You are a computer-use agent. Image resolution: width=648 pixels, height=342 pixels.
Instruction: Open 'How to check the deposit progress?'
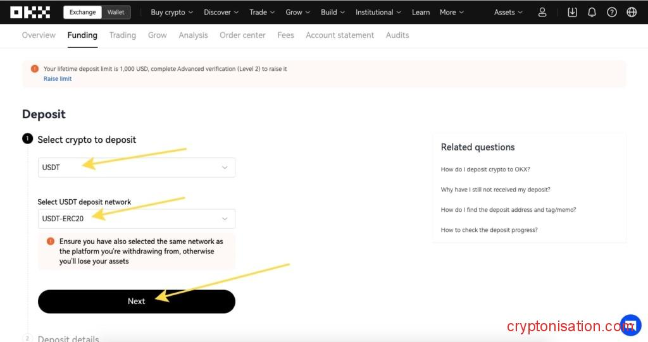click(489, 230)
